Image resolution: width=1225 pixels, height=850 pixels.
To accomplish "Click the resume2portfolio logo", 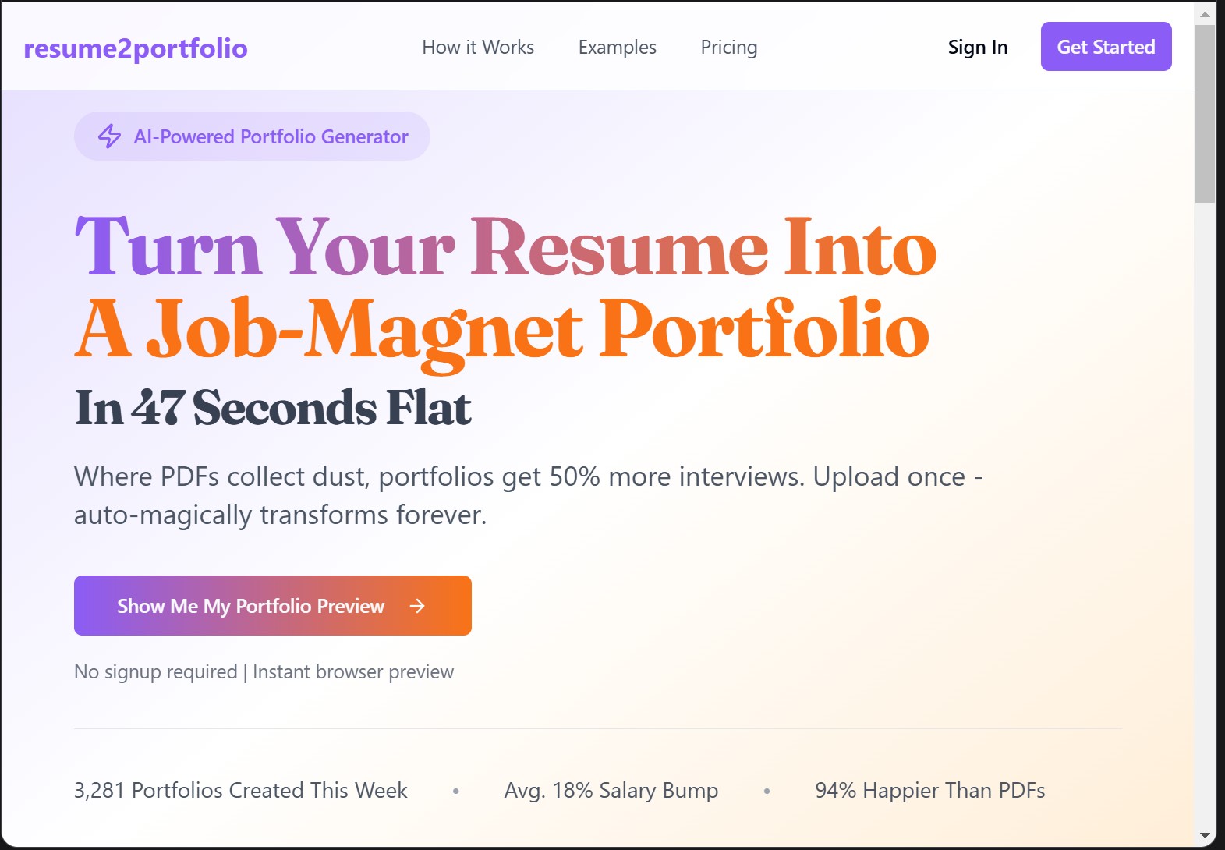I will pyautogui.click(x=135, y=48).
